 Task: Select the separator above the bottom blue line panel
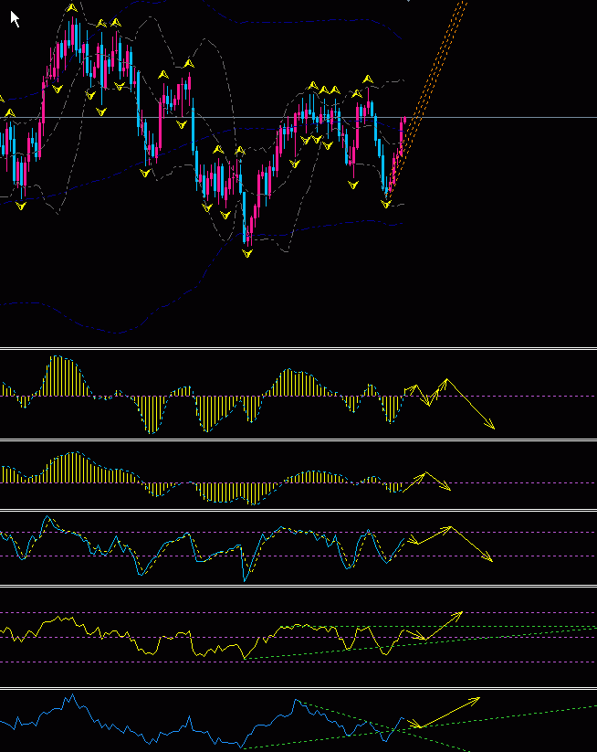click(298, 688)
